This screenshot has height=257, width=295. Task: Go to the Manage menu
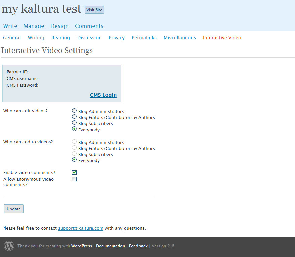click(34, 26)
